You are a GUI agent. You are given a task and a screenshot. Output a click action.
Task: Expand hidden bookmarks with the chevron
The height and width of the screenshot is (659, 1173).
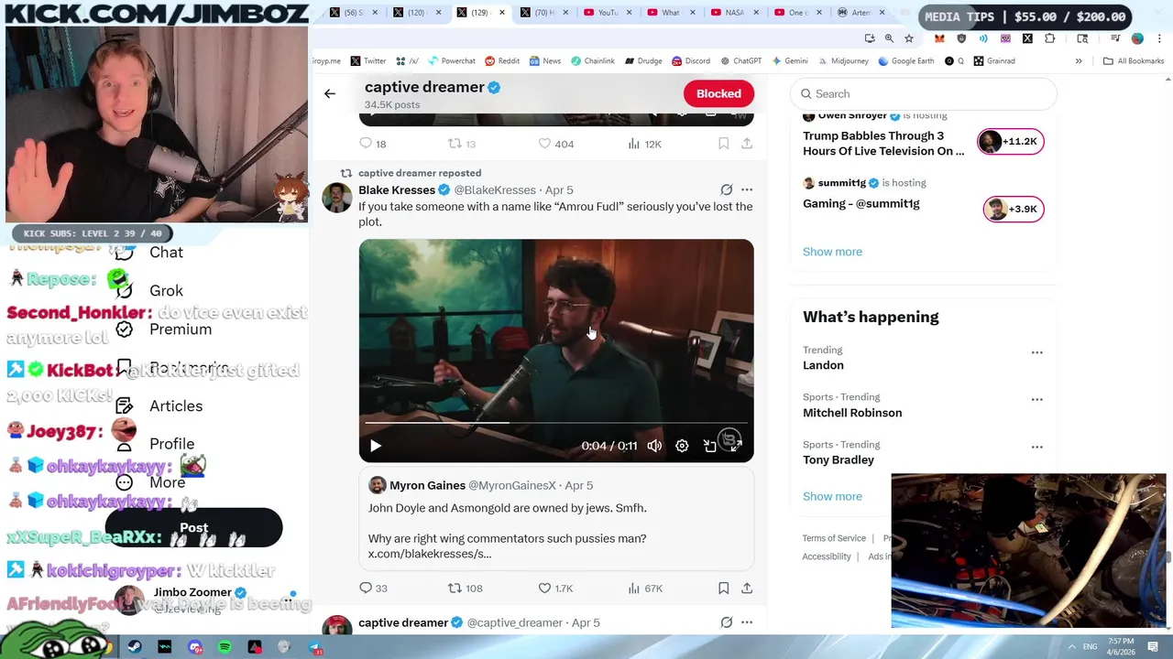[1079, 61]
